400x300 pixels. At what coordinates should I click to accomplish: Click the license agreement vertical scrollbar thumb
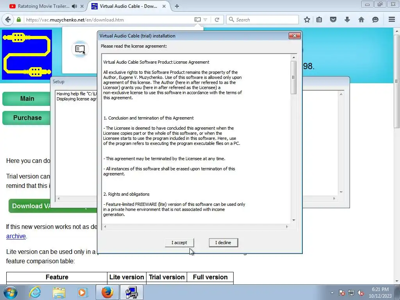[x=294, y=77]
